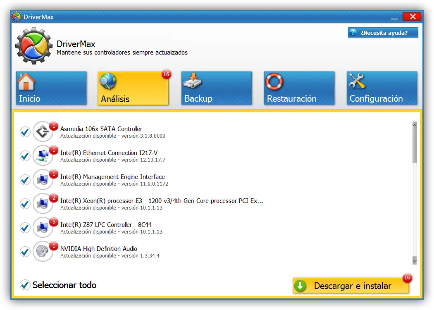
Task: Select Intel(R) Z87 LPC Controller - 8C44 text
Action: pos(106,225)
